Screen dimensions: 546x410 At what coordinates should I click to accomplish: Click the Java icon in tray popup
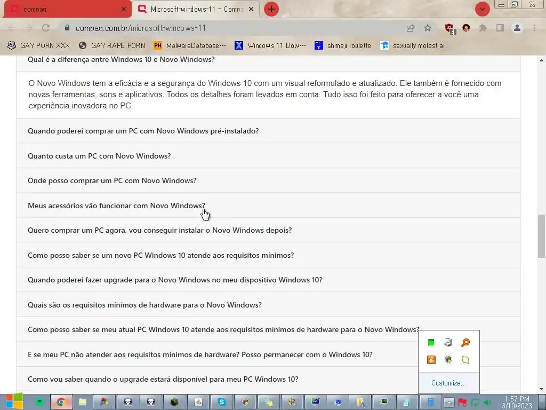coord(431,360)
